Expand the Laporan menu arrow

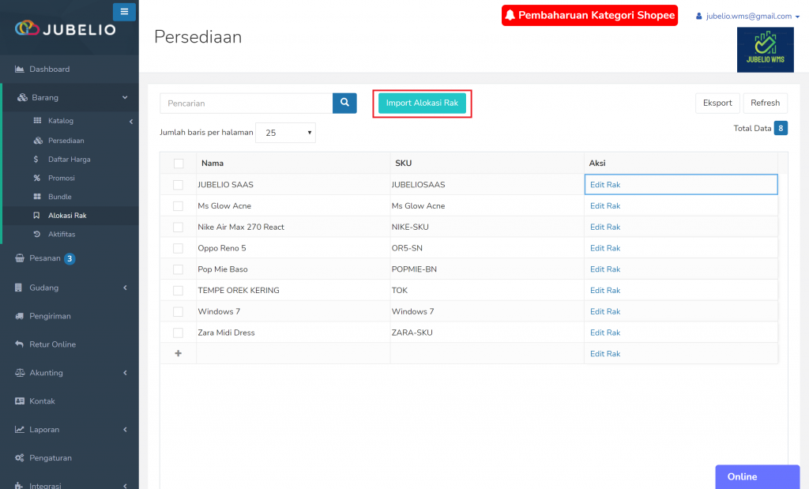[125, 430]
